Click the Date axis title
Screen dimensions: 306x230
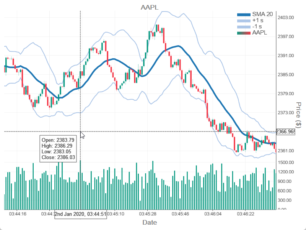point(150,222)
